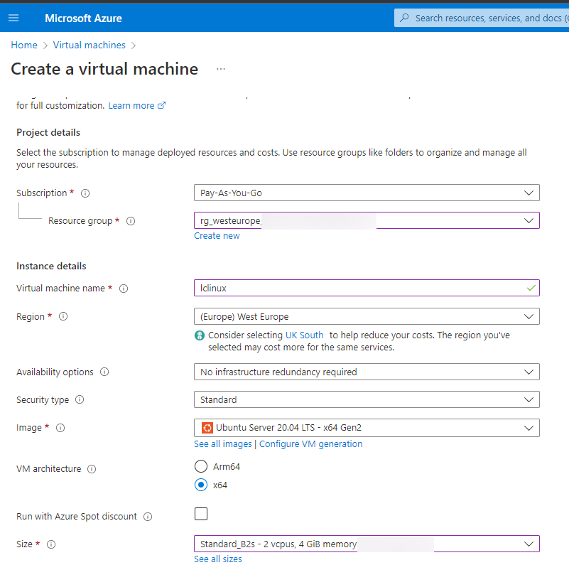Click the region cost recommendation icon
The image size is (569, 565).
[x=200, y=335]
